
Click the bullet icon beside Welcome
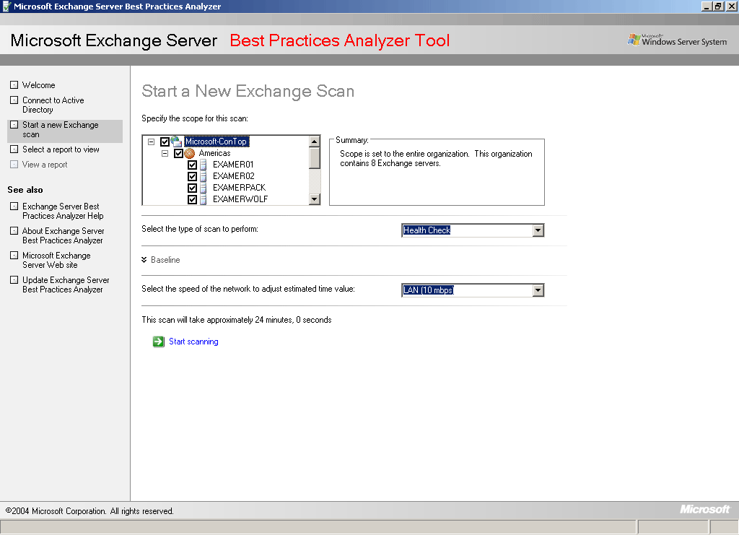(x=14, y=85)
